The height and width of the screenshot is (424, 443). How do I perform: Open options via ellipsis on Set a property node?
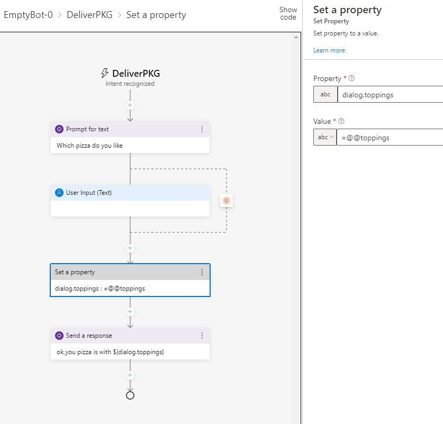(202, 272)
